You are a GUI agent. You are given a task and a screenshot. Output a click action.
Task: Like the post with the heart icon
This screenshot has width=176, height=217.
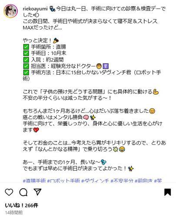pos(9,192)
